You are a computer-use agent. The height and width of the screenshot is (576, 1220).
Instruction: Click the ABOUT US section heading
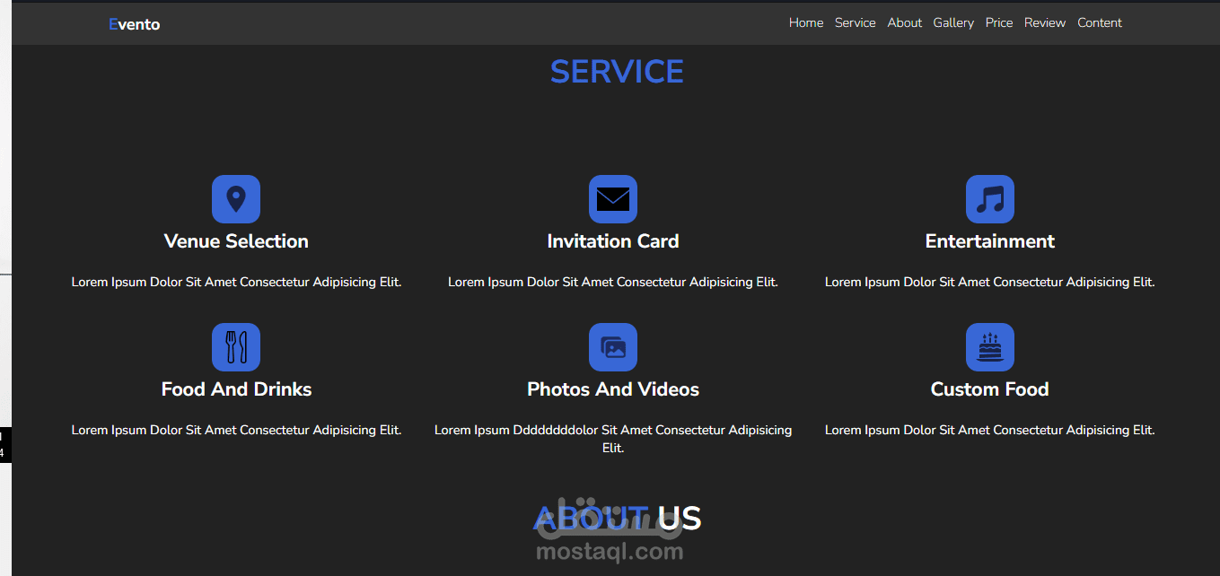tap(617, 519)
